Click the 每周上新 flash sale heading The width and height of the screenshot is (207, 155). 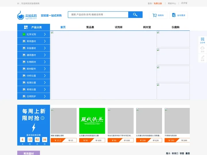(34, 111)
